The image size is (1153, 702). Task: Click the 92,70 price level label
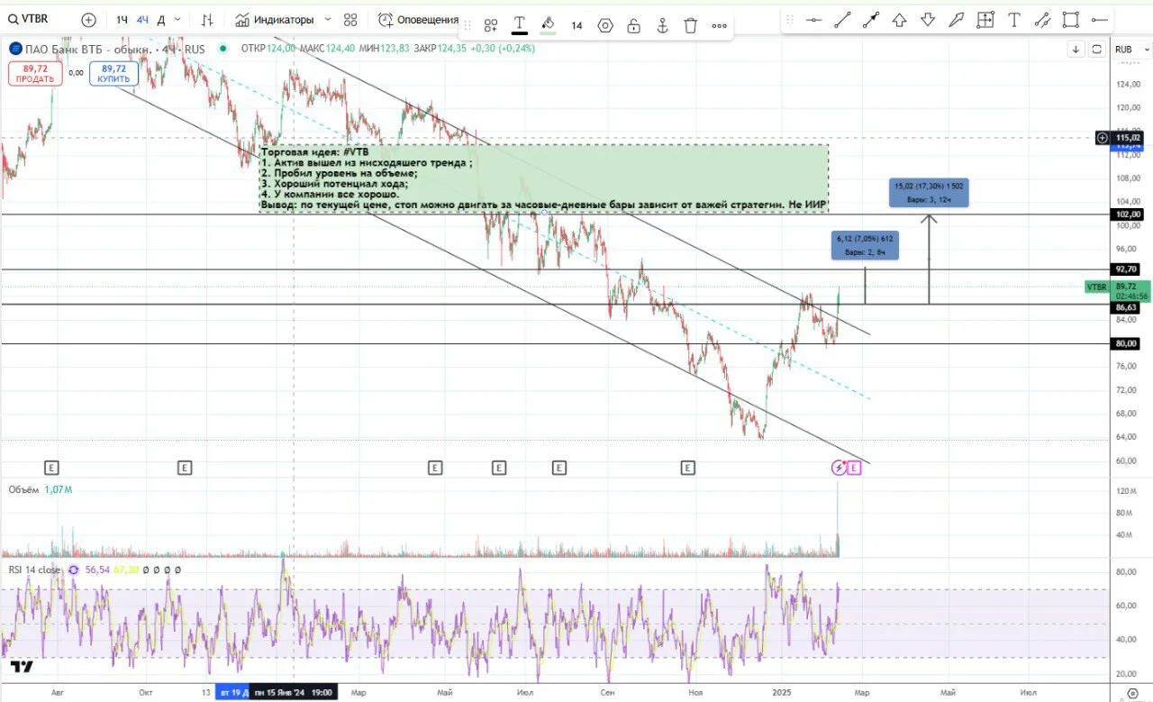click(x=1129, y=269)
